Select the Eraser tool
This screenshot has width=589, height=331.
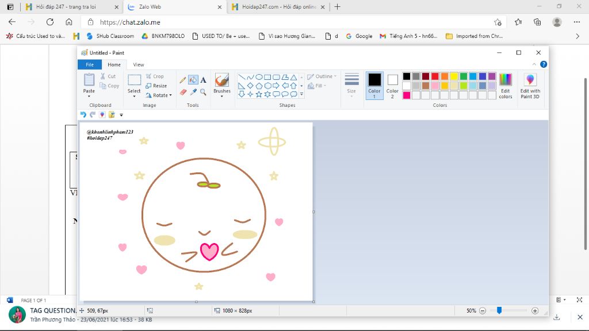pos(183,92)
